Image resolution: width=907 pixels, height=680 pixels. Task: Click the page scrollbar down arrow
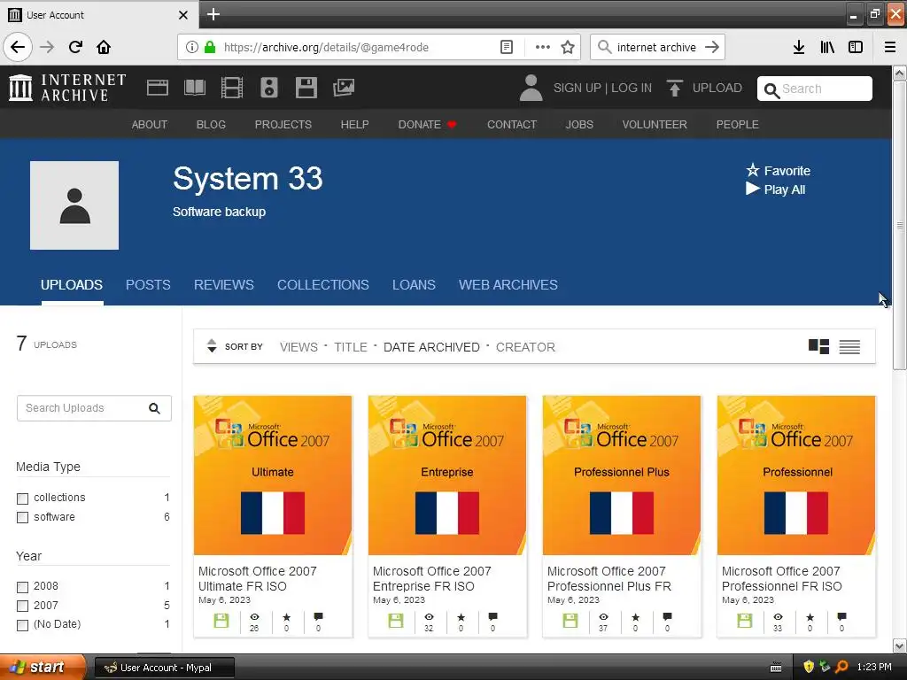tap(900, 645)
